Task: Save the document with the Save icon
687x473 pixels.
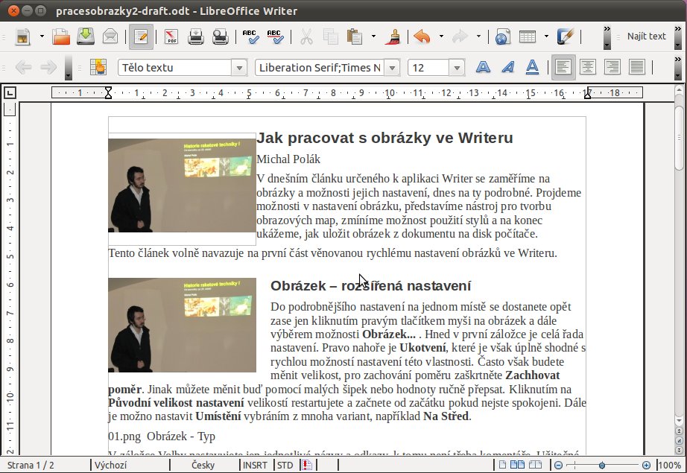Action: coord(86,36)
